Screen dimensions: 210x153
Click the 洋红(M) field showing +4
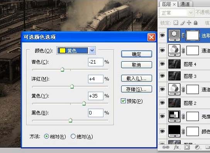[96, 79]
